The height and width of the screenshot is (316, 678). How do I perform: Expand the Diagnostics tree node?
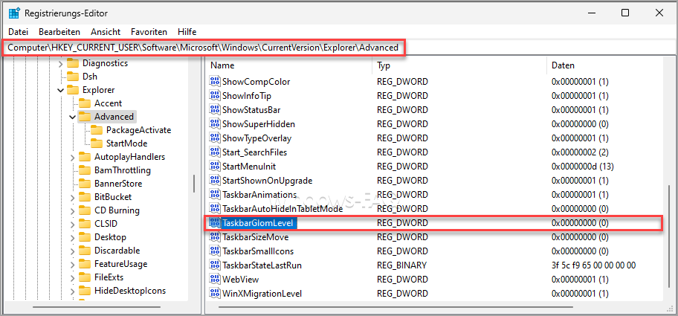(60, 63)
